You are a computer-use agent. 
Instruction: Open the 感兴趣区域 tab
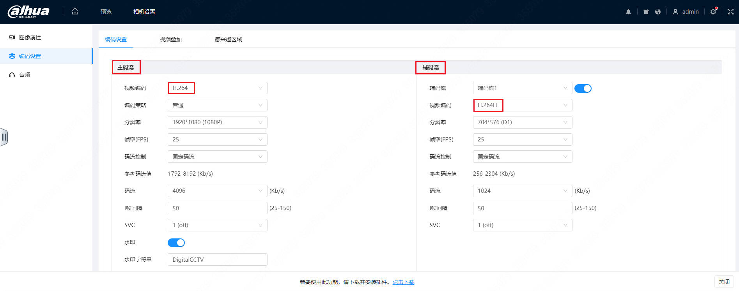tap(228, 39)
